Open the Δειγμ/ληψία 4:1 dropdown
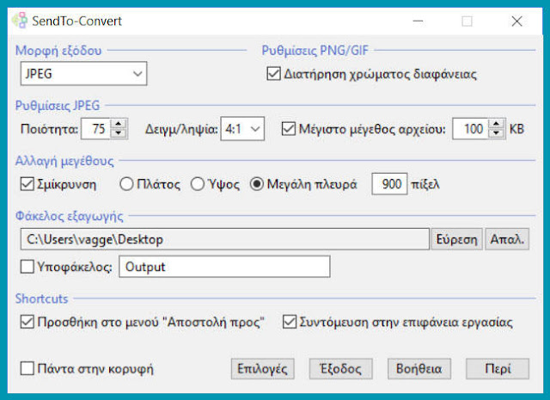Viewport: 550px width, 400px height. point(242,129)
